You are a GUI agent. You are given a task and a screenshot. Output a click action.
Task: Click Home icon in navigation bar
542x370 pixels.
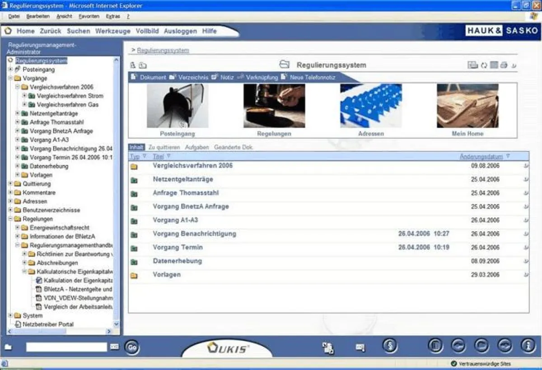coord(8,31)
